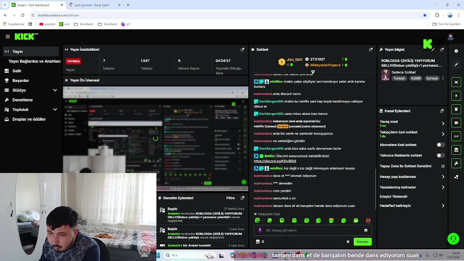Viewport: 464px width, 261px height.
Task: Open Yayın in the sidebar
Action: click(30, 51)
